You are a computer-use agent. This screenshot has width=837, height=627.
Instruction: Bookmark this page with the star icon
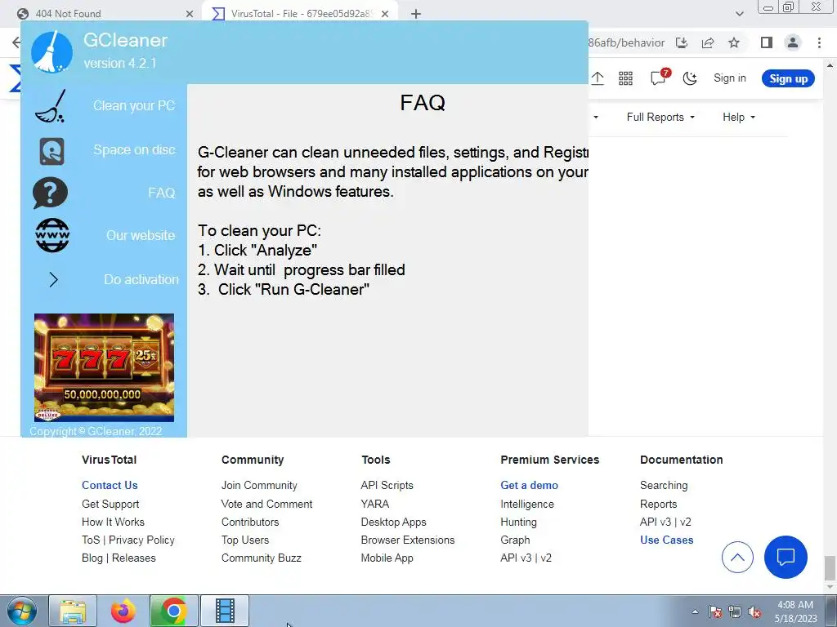pos(734,42)
